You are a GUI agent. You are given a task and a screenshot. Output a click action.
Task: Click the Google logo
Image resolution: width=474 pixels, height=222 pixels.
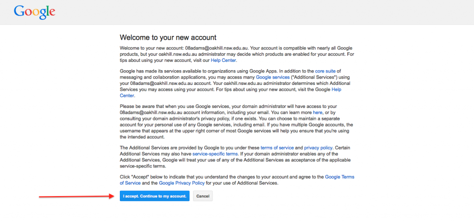click(34, 12)
